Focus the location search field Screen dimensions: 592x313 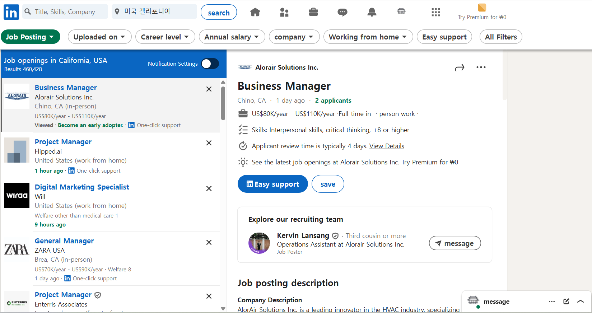(x=154, y=11)
